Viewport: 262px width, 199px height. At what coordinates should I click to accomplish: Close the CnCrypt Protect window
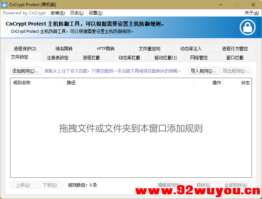[x=253, y=5]
